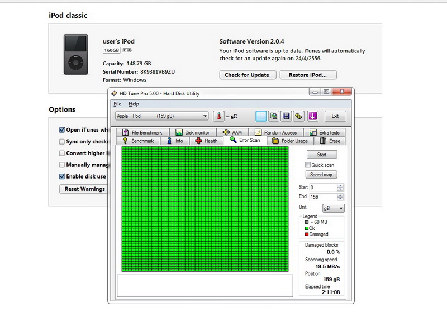Check the Sync only checked option
The height and width of the screenshot is (317, 447).
62,142
